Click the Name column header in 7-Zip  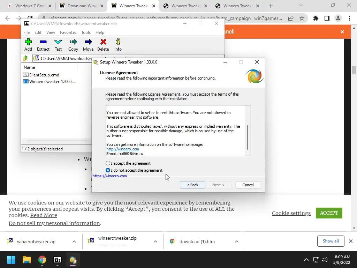click(x=29, y=67)
